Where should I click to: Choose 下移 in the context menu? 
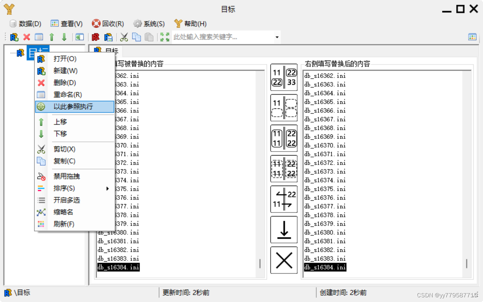[75, 134]
